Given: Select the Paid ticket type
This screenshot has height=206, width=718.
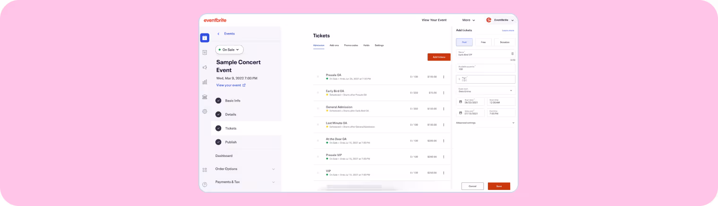Looking at the screenshot, I should coord(464,42).
